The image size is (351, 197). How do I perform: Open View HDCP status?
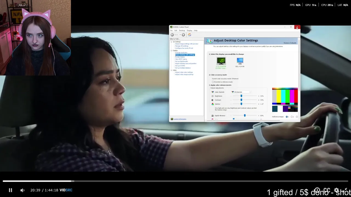pos(181,59)
